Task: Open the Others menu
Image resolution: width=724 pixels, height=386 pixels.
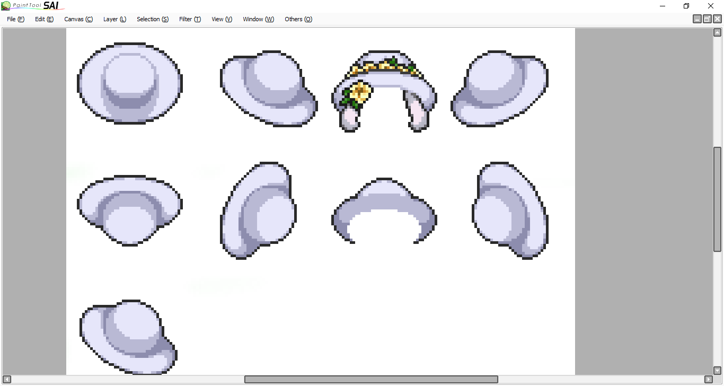Action: tap(298, 19)
